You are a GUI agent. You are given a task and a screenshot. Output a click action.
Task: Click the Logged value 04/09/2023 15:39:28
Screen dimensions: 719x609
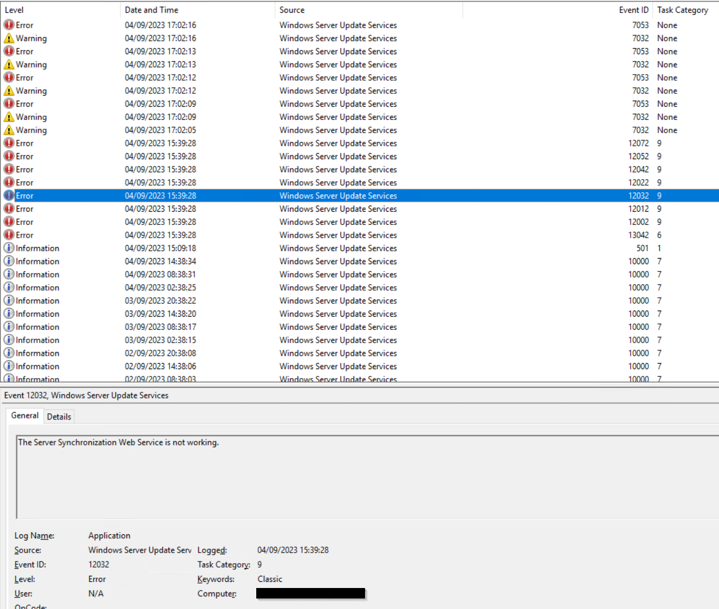[x=293, y=550]
